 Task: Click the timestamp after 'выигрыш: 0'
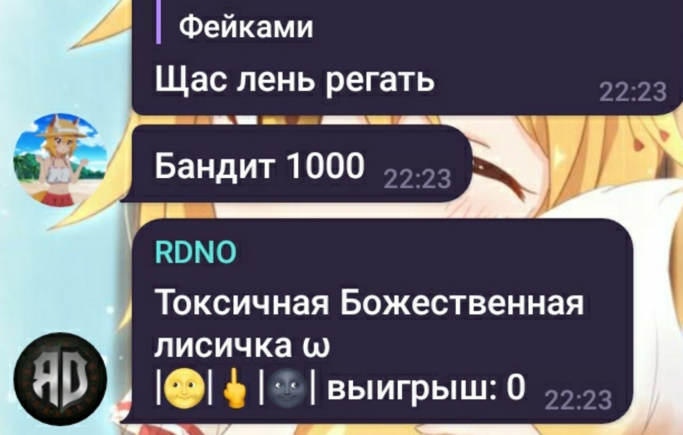(x=578, y=399)
